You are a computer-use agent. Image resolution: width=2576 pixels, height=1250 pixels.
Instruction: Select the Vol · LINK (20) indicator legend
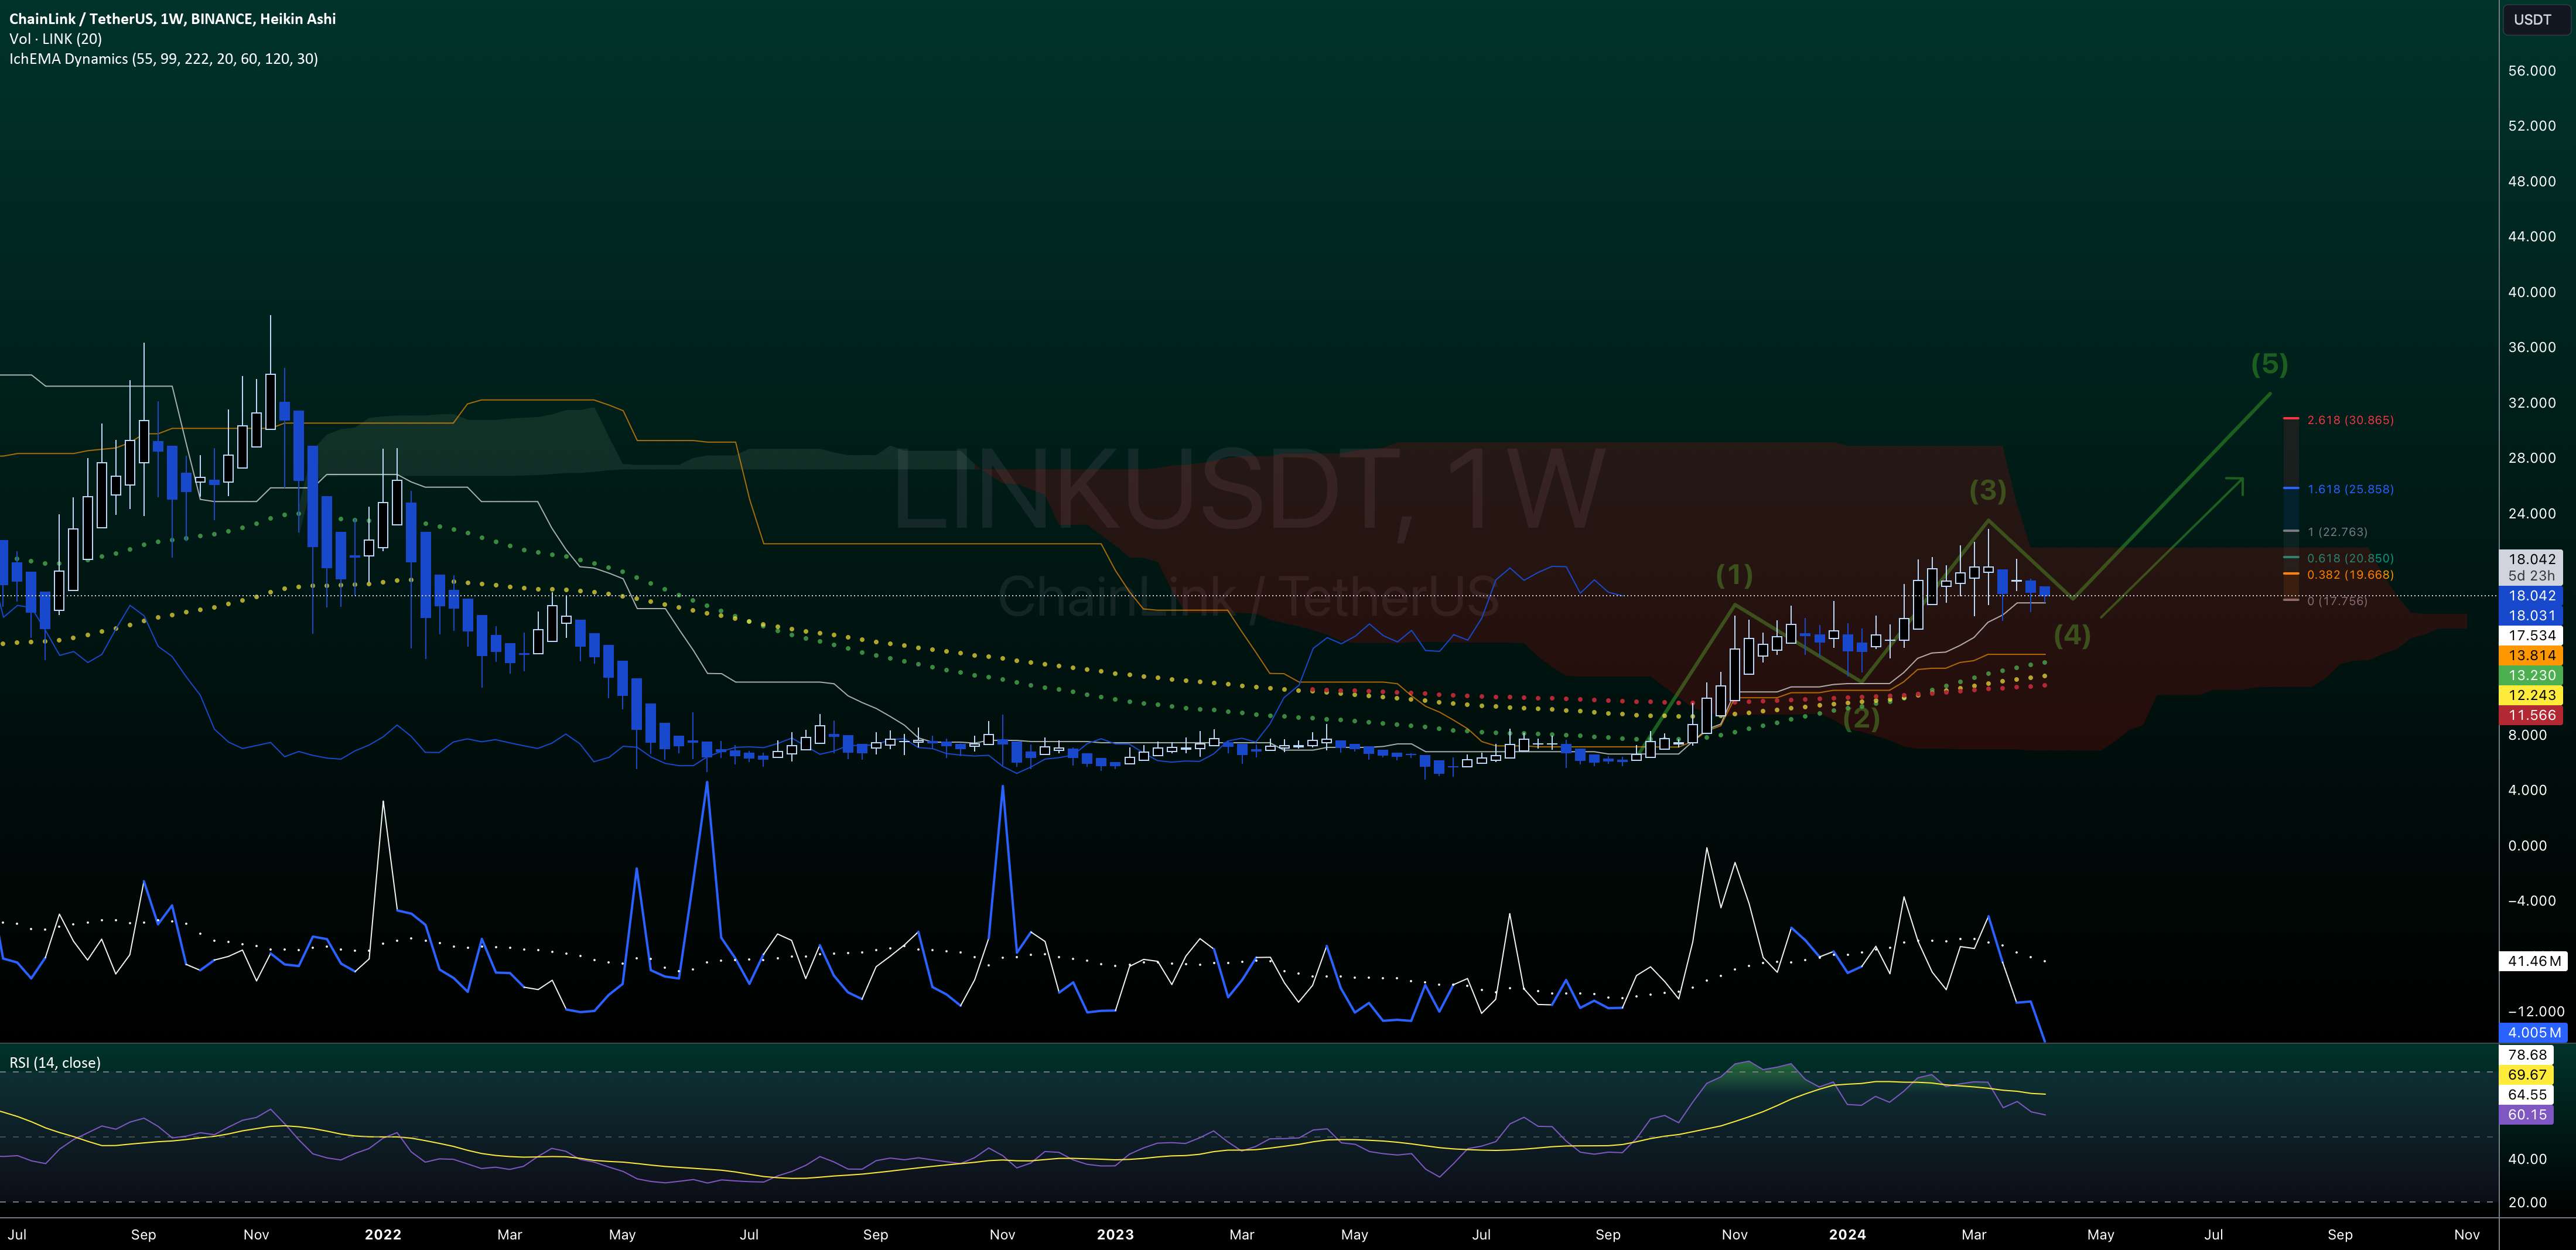(55, 39)
